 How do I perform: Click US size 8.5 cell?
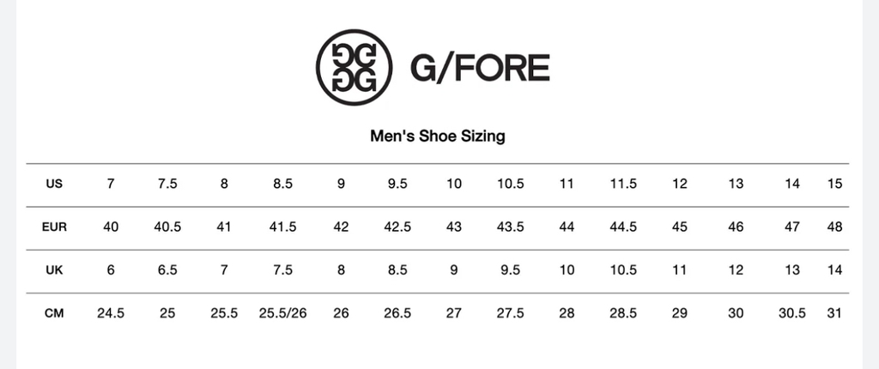coord(283,184)
